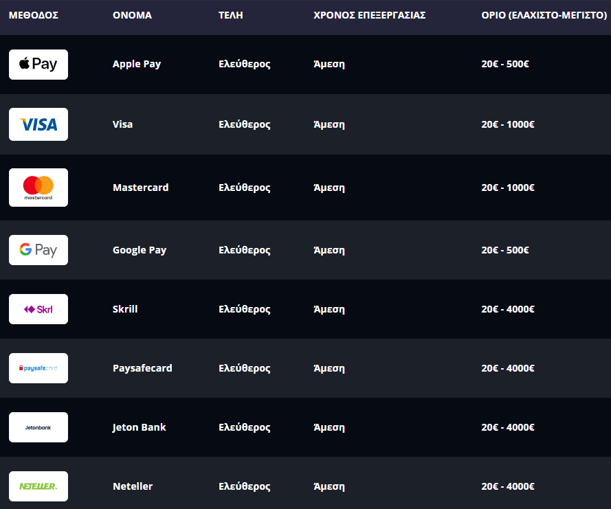Viewport: 611px width, 509px height.
Task: Select the Google Pay name text
Action: (140, 251)
